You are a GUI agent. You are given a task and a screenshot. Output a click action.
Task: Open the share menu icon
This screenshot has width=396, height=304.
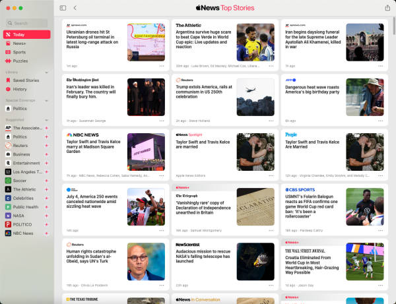(x=387, y=8)
